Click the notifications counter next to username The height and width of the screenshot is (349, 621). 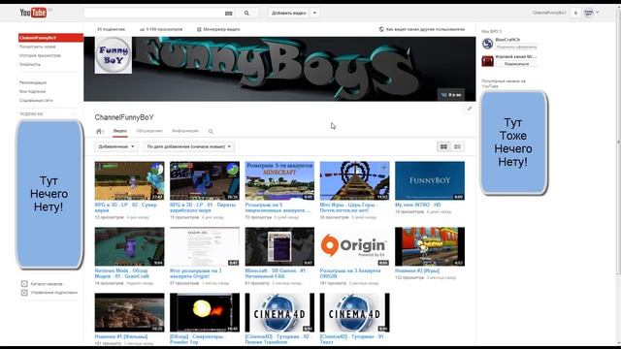575,13
